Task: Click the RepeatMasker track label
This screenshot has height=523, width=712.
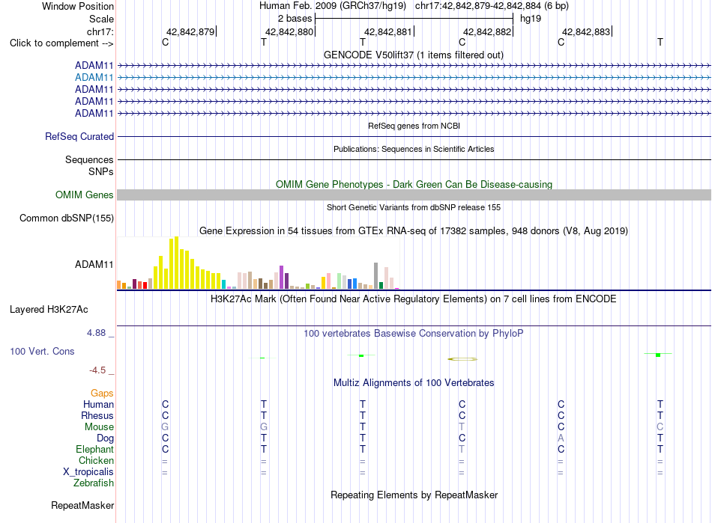Action: click(x=82, y=505)
